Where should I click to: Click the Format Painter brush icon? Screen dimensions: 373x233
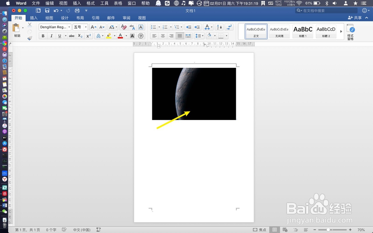pos(30,38)
